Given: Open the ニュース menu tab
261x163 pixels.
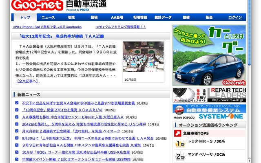Looking at the screenshot, I should (x=48, y=17).
